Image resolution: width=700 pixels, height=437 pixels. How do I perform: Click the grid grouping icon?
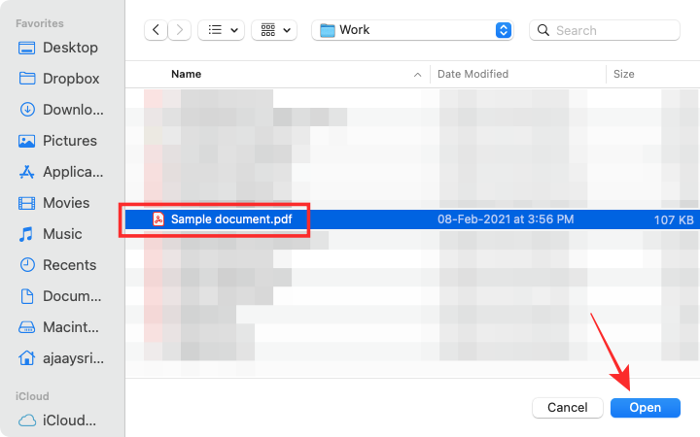coord(268,30)
